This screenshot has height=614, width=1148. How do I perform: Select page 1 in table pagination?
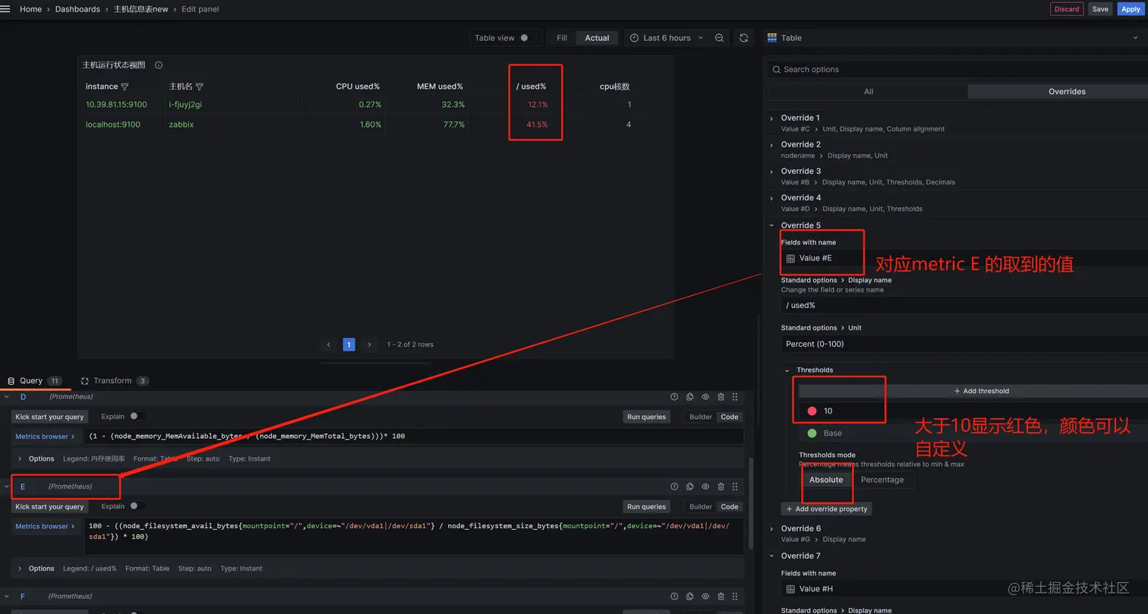349,345
